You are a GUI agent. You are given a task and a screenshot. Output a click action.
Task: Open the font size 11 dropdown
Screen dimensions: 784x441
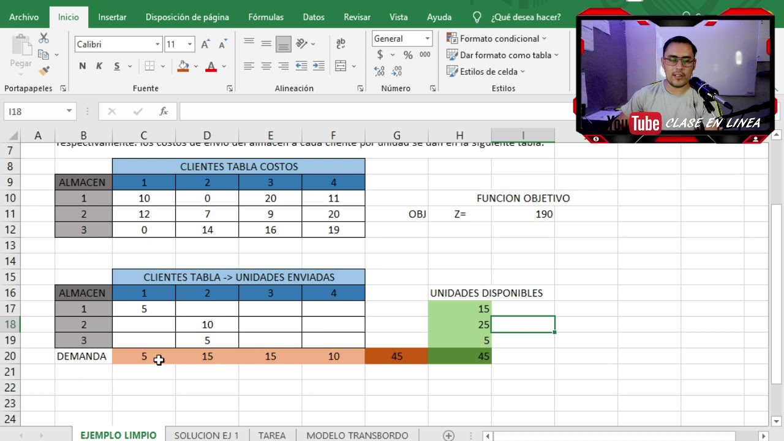pos(190,44)
